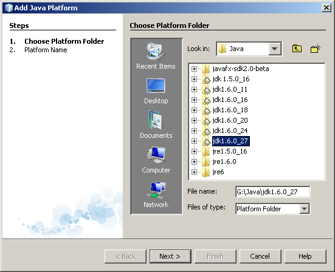Click the jre1.5.0_16 folder icon

coord(205,151)
